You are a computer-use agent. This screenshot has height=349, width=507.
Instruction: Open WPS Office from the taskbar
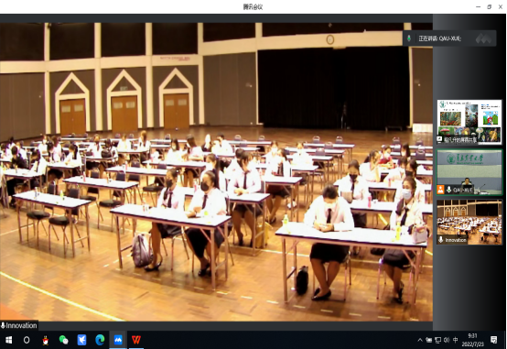[x=136, y=340]
